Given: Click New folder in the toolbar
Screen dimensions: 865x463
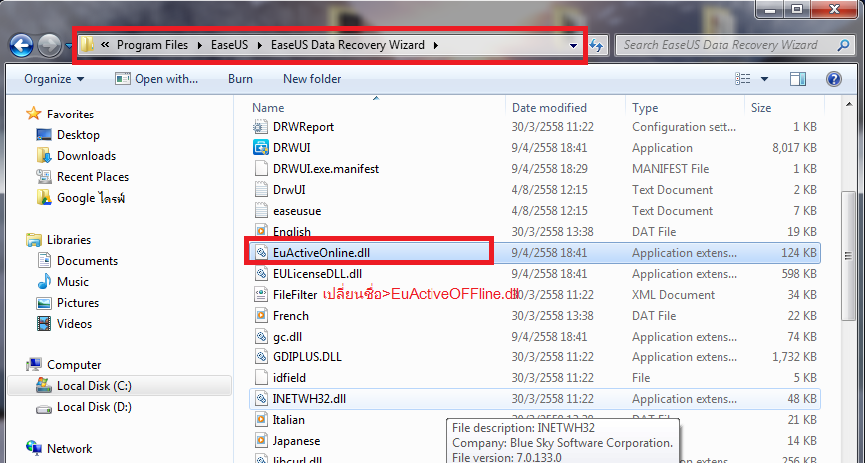Looking at the screenshot, I should [x=312, y=79].
